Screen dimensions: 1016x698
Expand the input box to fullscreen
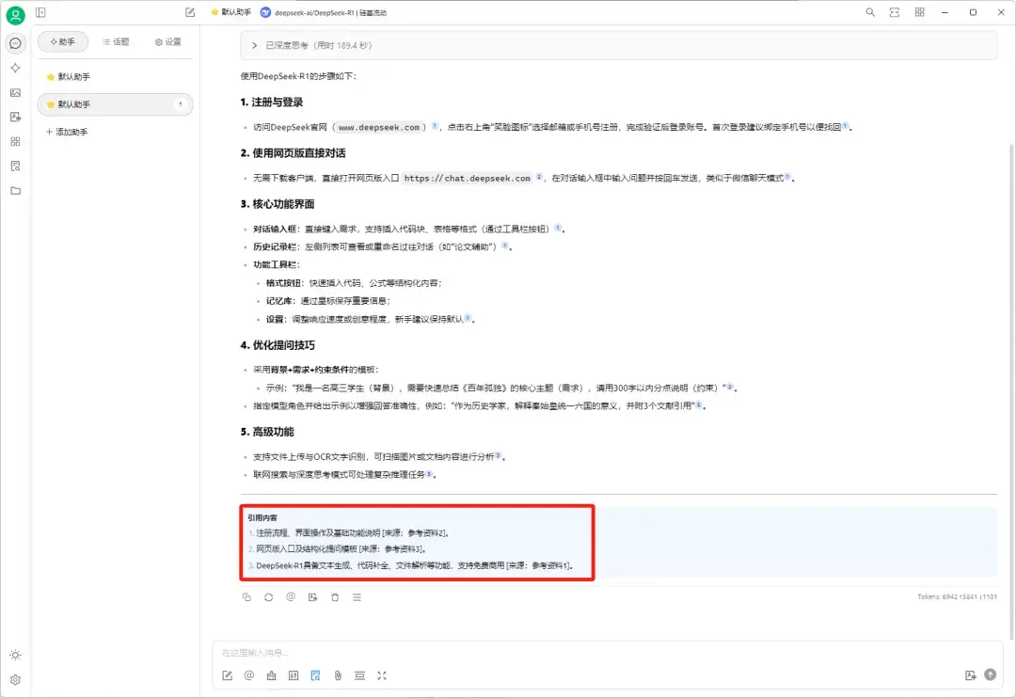382,675
